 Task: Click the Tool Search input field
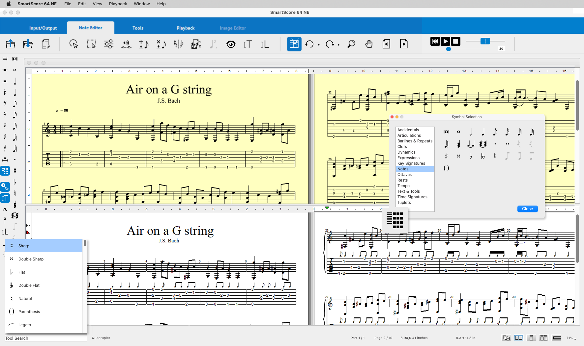coord(45,338)
